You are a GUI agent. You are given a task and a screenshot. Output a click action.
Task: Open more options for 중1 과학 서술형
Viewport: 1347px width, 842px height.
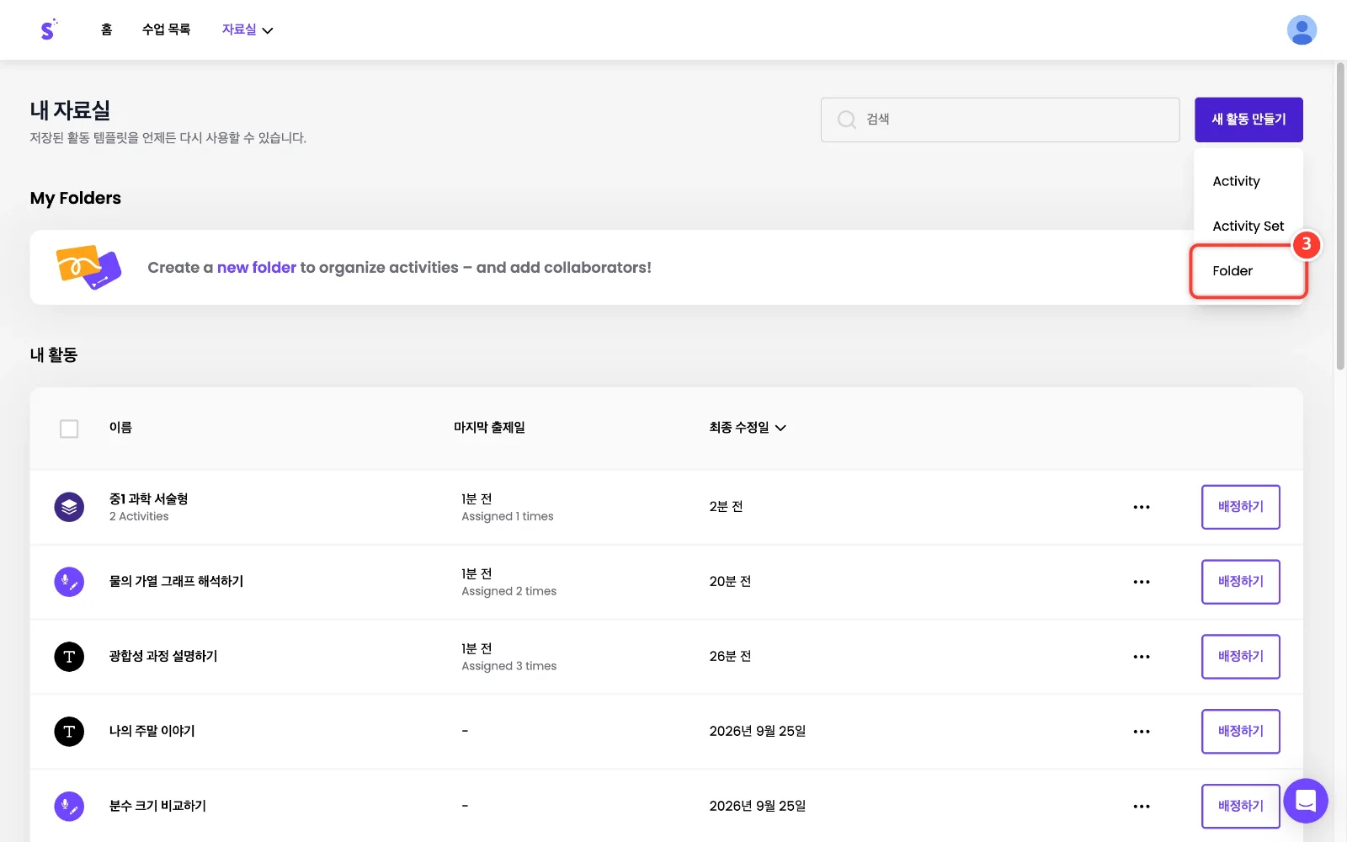click(1142, 507)
